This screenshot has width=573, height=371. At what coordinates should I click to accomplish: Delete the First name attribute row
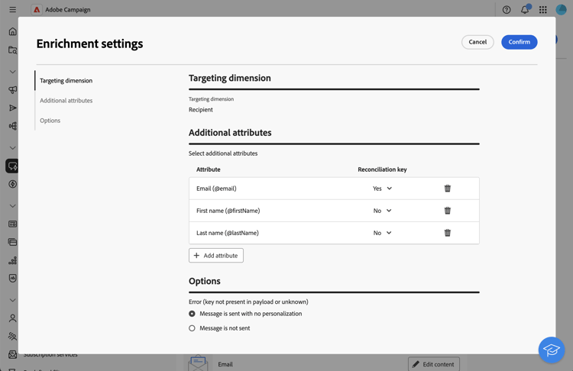(x=448, y=211)
